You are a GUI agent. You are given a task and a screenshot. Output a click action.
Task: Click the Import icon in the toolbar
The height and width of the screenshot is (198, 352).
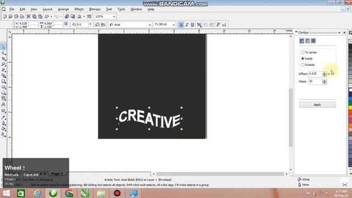coord(67,16)
